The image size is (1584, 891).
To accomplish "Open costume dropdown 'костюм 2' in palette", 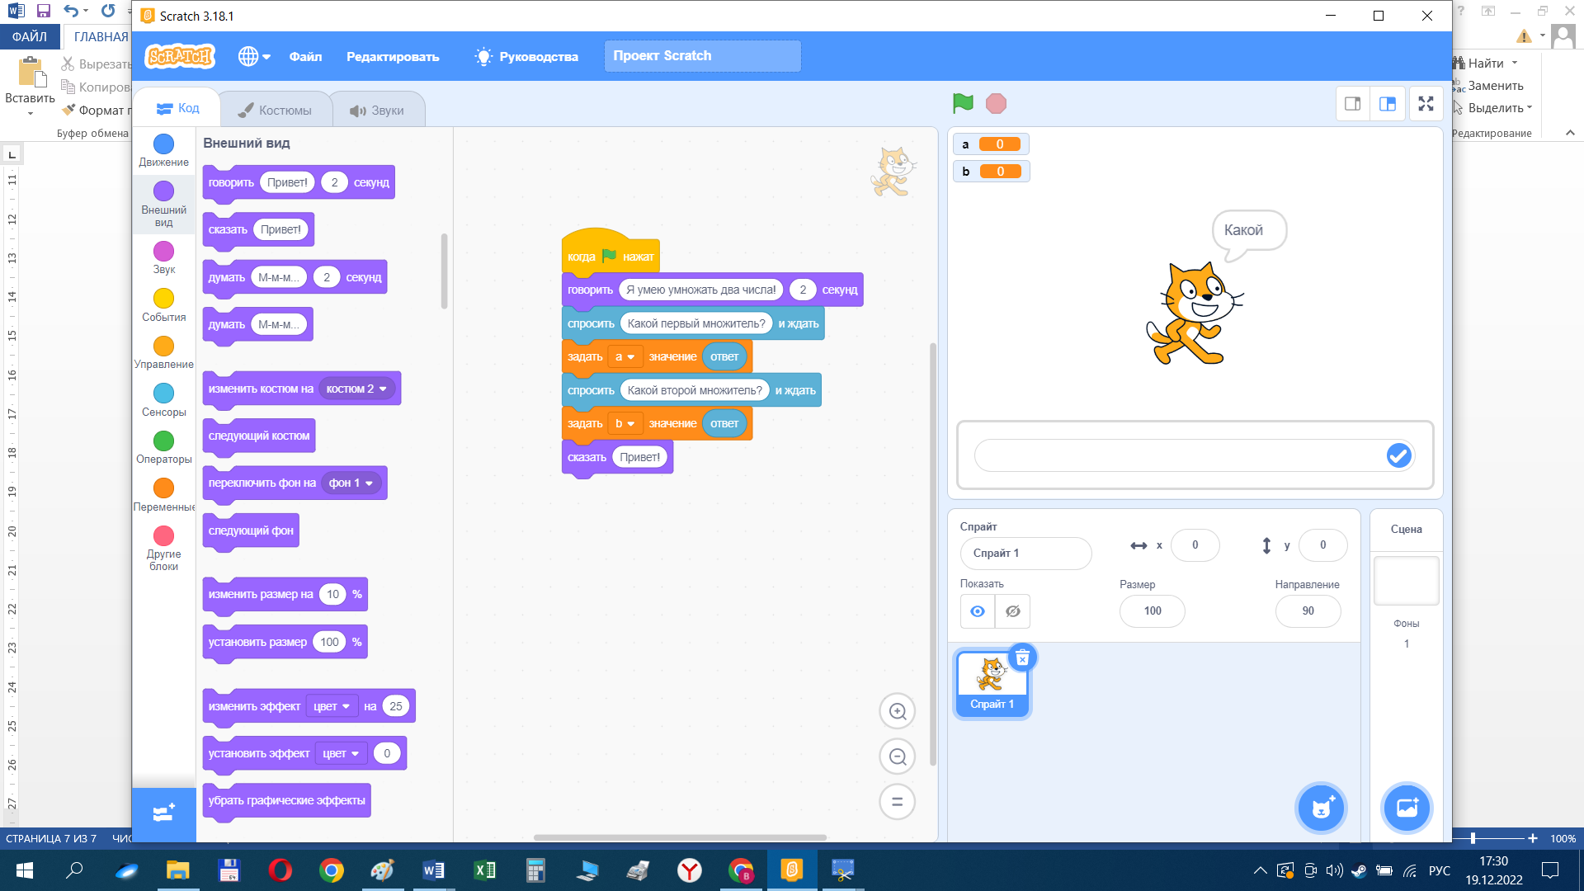I will point(356,389).
